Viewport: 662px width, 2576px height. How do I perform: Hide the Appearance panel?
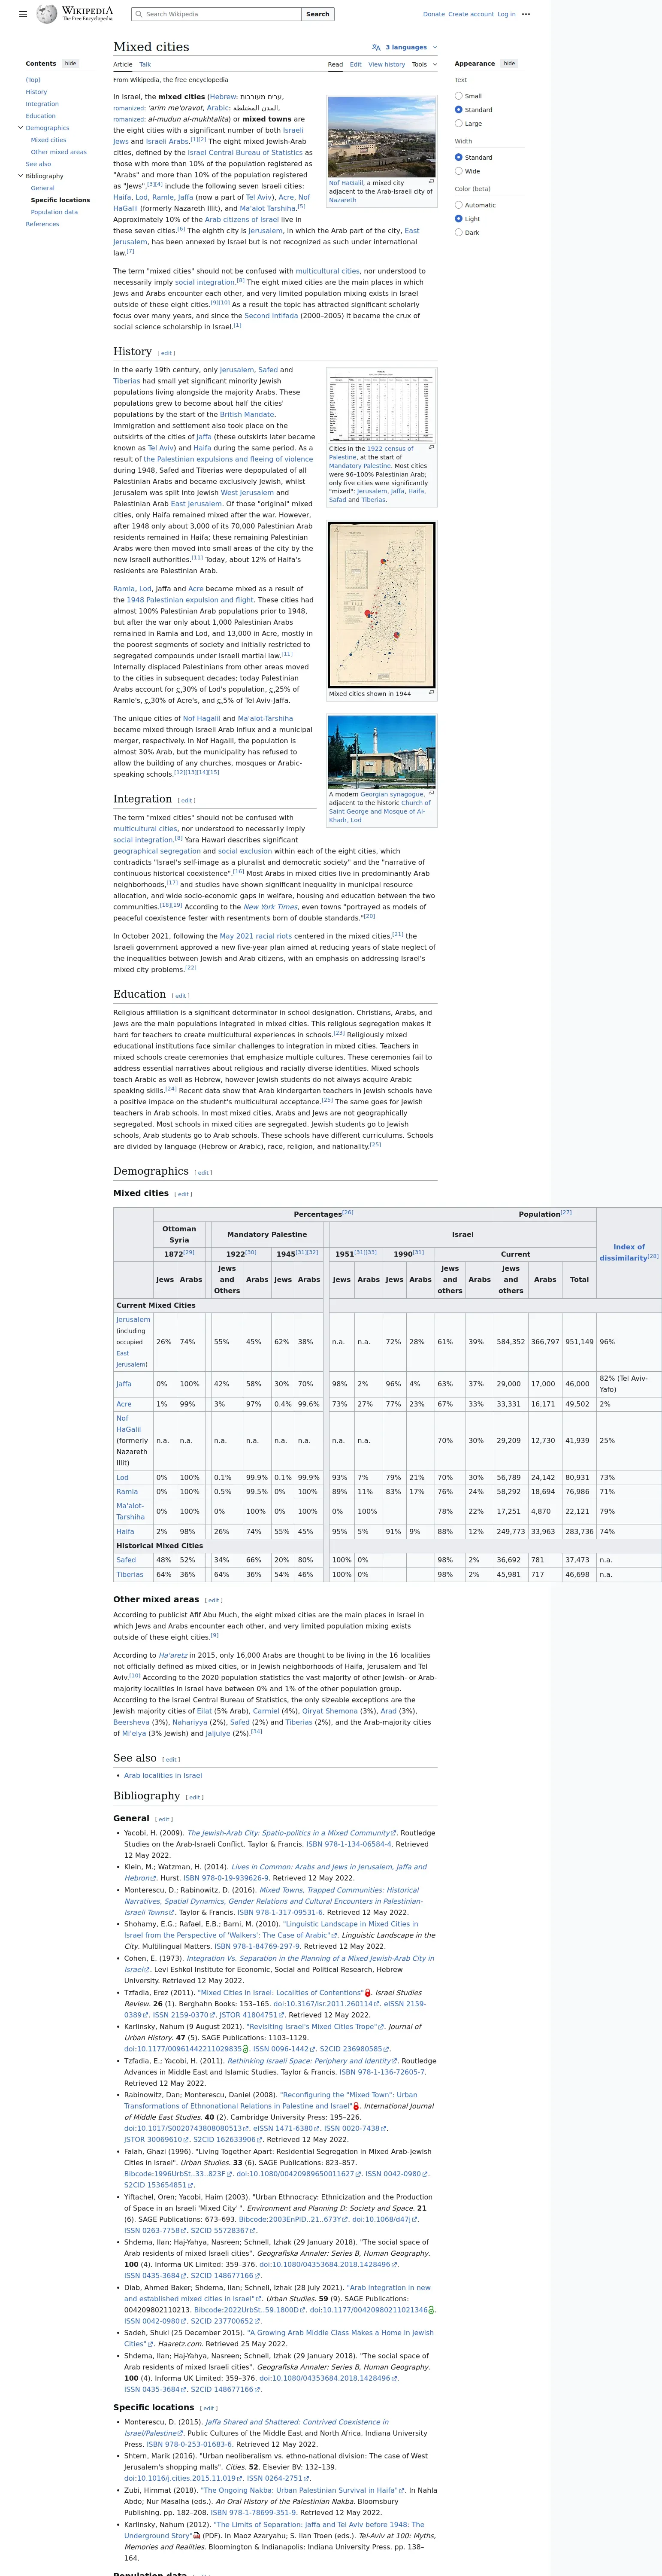coord(509,63)
